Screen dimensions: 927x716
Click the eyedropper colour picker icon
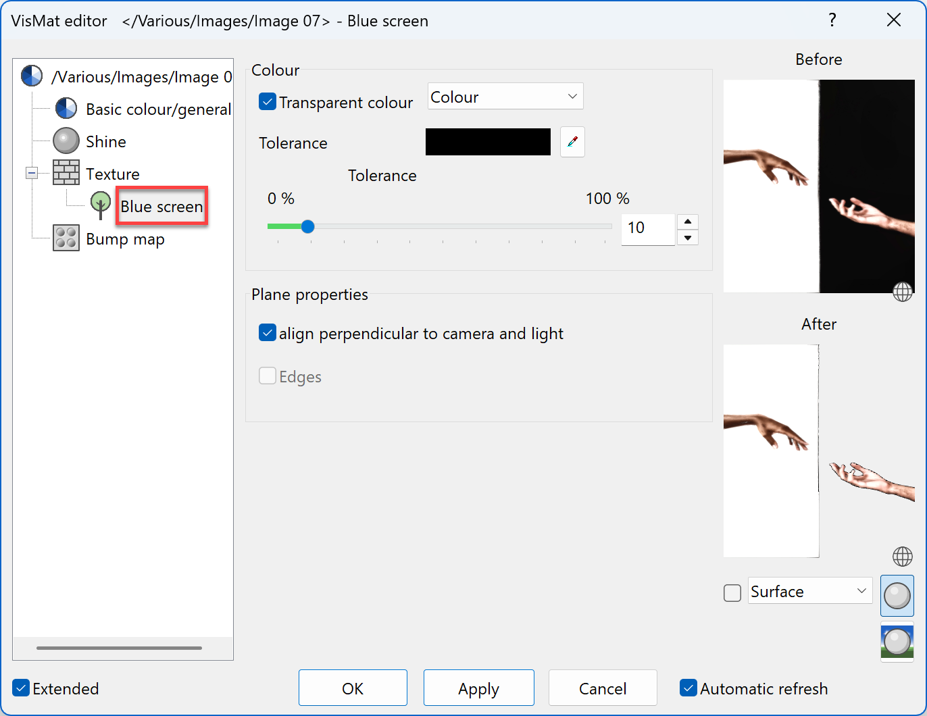click(572, 142)
